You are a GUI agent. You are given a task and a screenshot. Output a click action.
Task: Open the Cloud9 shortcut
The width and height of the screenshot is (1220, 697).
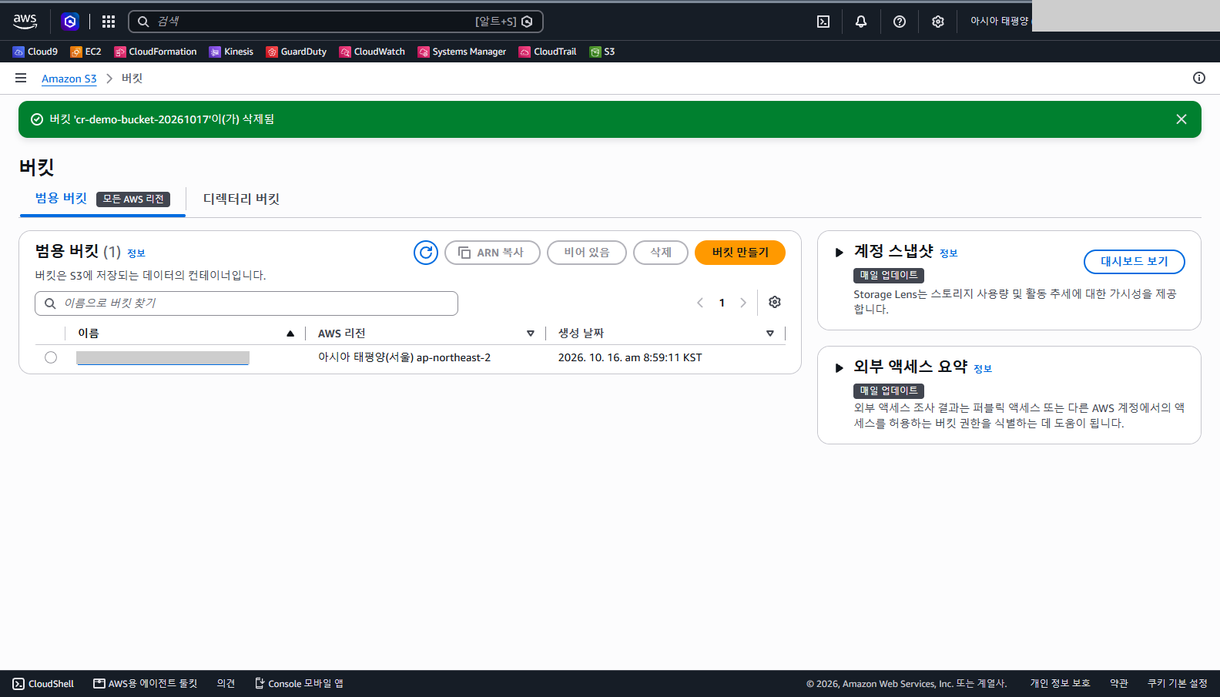coord(35,52)
